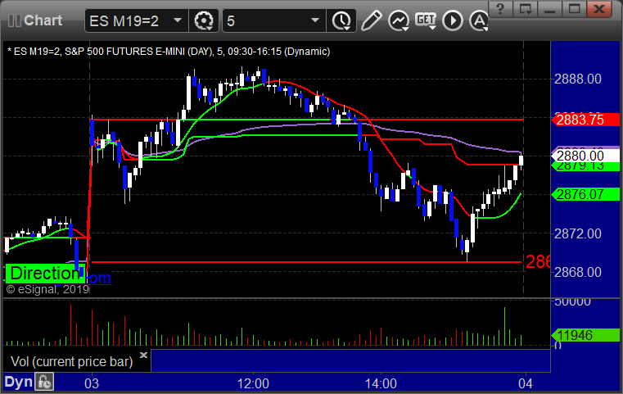
Task: Expand the interval 5 dropdown arrow
Action: [315, 20]
